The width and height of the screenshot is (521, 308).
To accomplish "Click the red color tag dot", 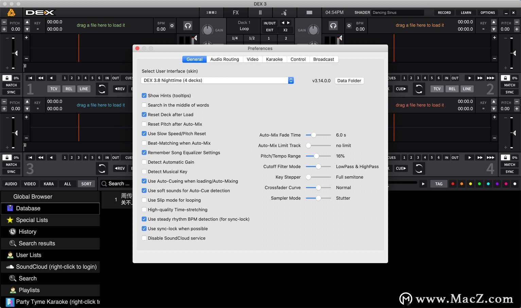I will click(x=453, y=184).
